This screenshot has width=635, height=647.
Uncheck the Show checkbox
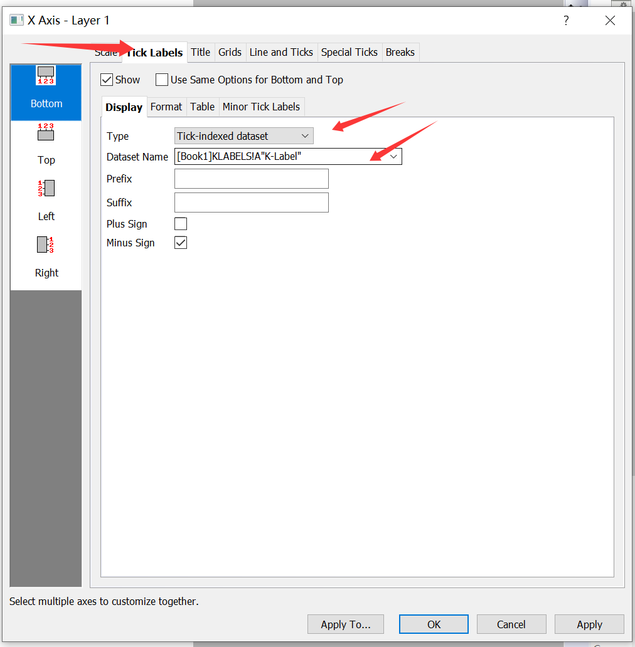pyautogui.click(x=107, y=80)
